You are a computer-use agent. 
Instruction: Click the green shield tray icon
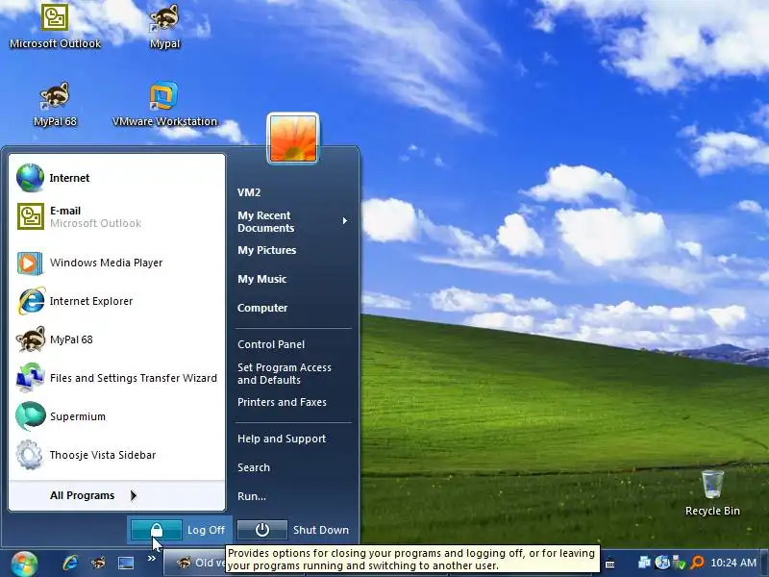(x=680, y=563)
